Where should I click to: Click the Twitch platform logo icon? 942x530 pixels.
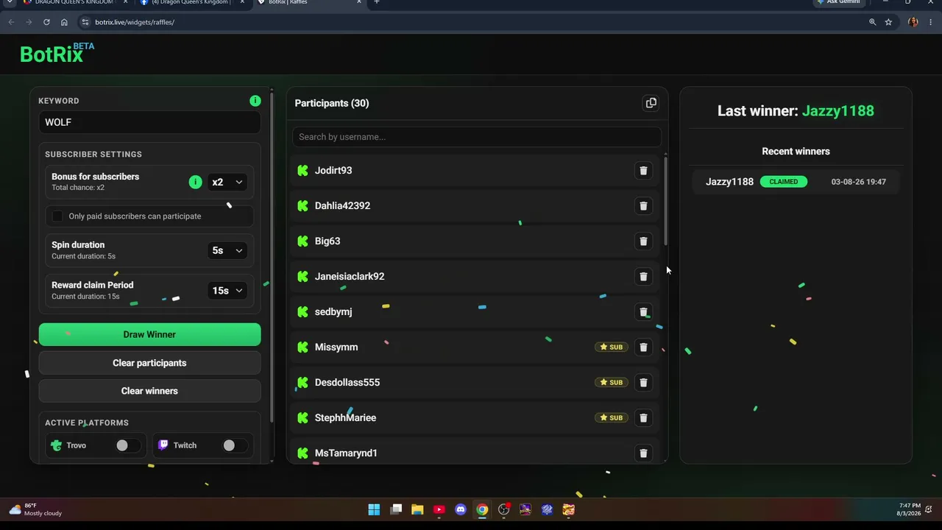coord(163,445)
